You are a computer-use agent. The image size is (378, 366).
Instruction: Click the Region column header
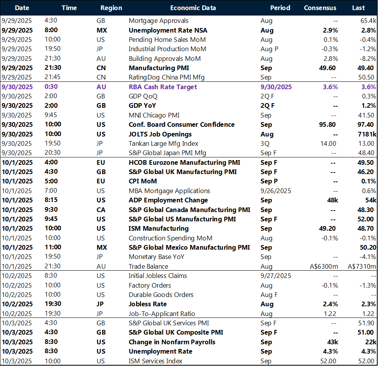coord(111,8)
